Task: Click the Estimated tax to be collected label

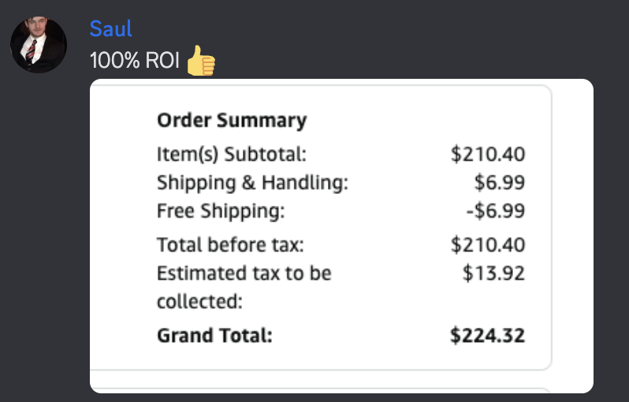Action: pyautogui.click(x=244, y=274)
